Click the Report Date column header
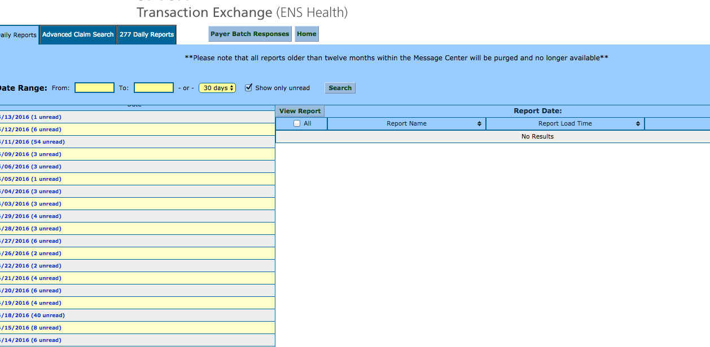The height and width of the screenshot is (347, 710). [x=537, y=110]
